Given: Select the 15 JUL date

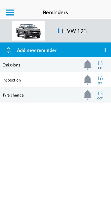Looking at the screenshot, I should 100,65.
